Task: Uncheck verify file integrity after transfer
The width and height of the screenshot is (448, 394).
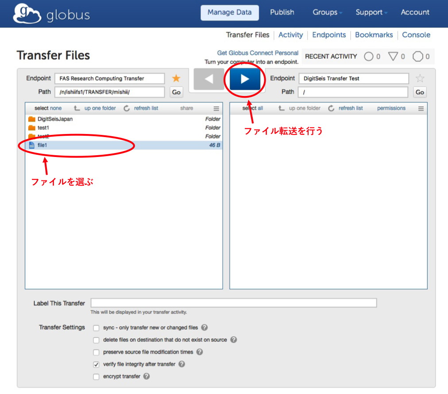Action: coord(97,364)
